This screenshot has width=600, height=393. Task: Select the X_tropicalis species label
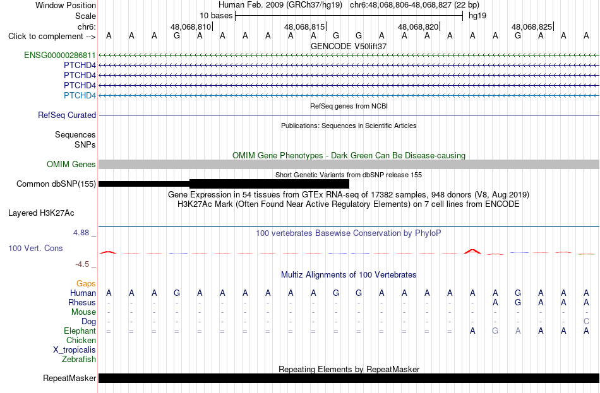coord(75,350)
